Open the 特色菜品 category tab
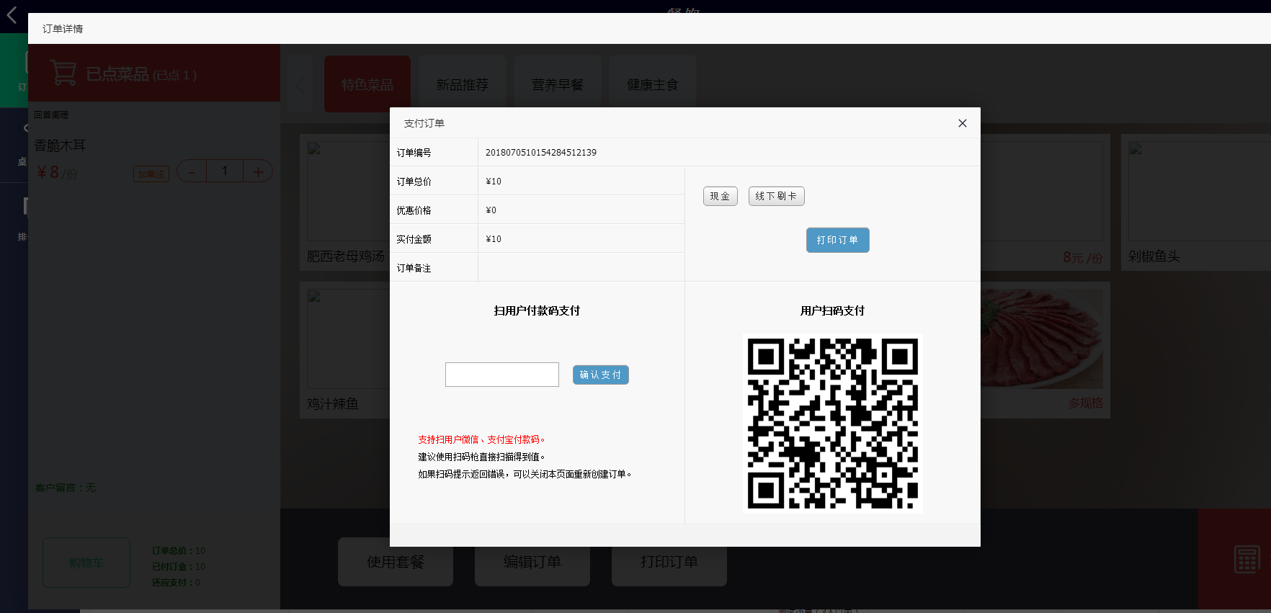Viewport: 1271px width, 613px height. pos(367,84)
